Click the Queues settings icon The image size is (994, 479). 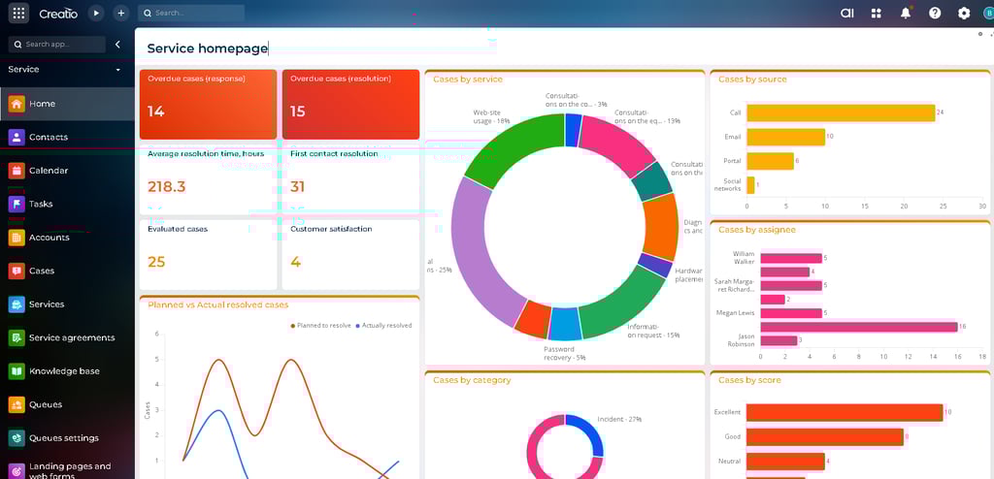tap(17, 438)
